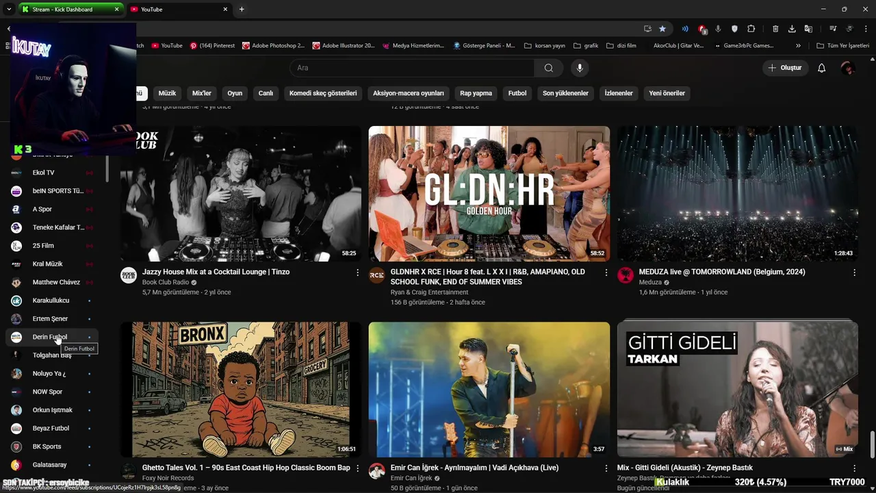Click the YouTube search input field
The image size is (876, 493).
(412, 68)
